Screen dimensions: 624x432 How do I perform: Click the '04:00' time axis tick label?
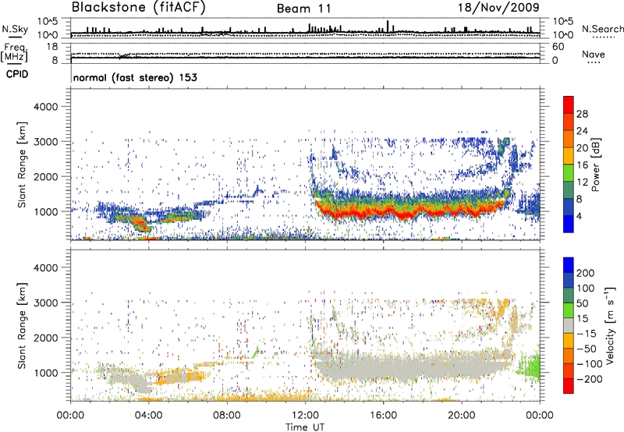[149, 416]
